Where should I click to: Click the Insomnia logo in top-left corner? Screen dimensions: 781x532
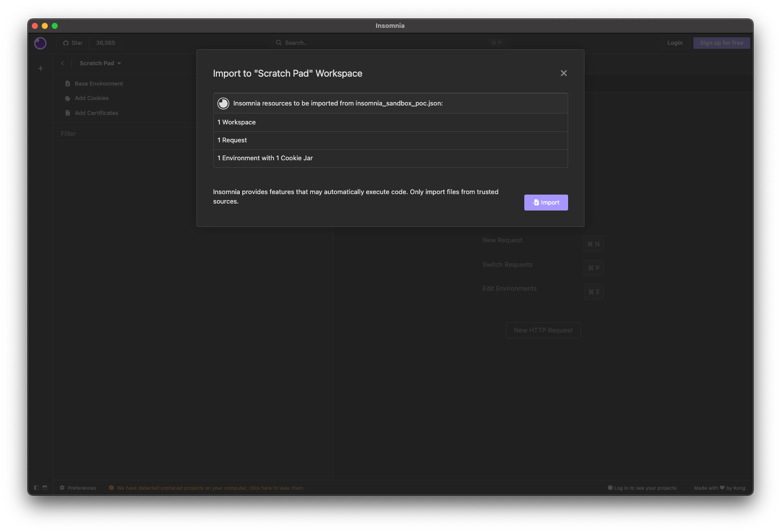click(x=40, y=43)
